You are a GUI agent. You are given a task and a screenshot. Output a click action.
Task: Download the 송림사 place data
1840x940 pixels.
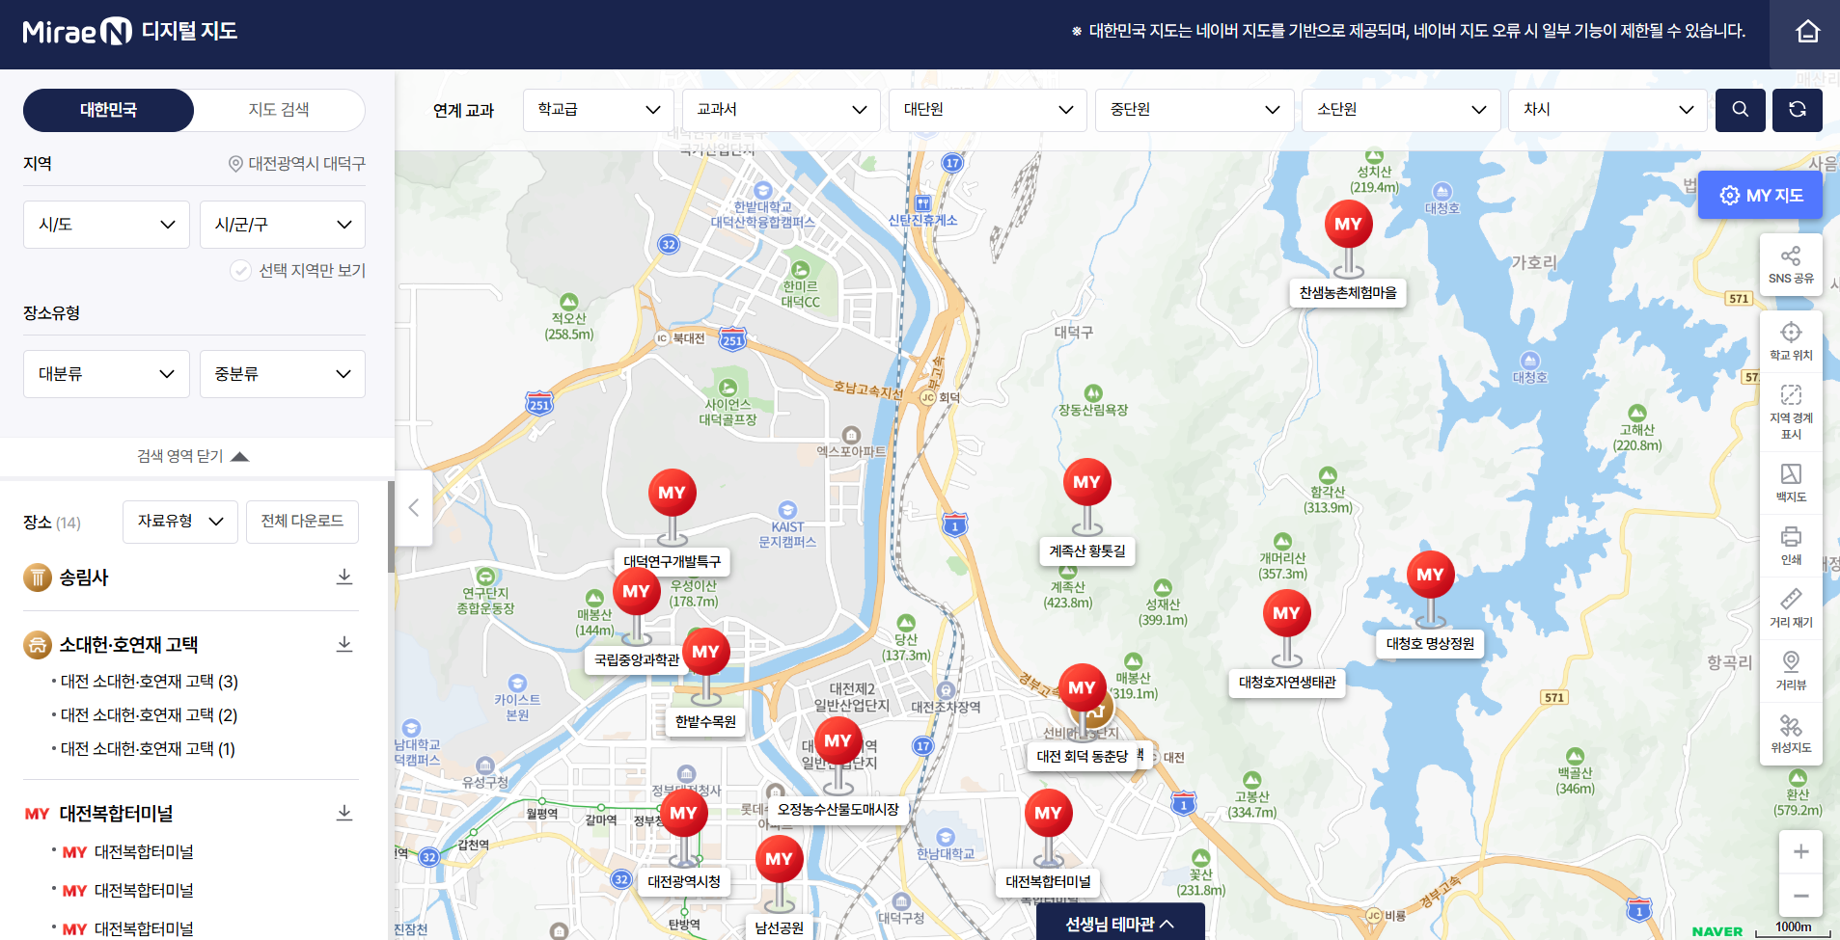(x=343, y=577)
